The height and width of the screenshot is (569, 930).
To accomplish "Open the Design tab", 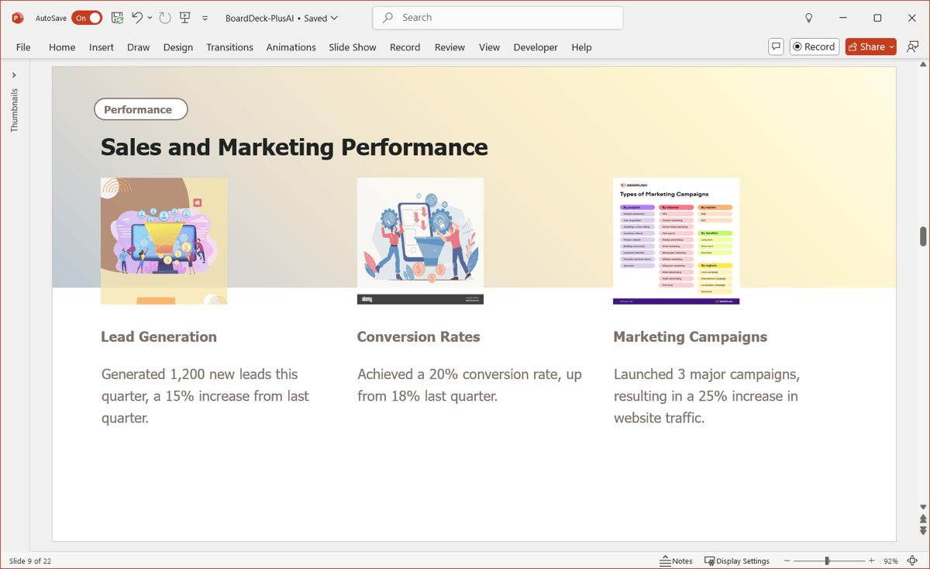I will [178, 47].
